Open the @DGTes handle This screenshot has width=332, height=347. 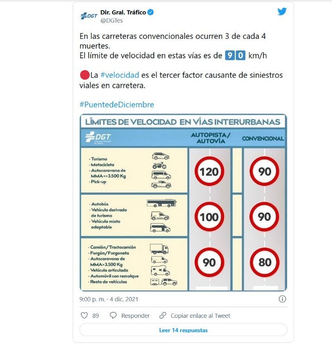pyautogui.click(x=112, y=20)
